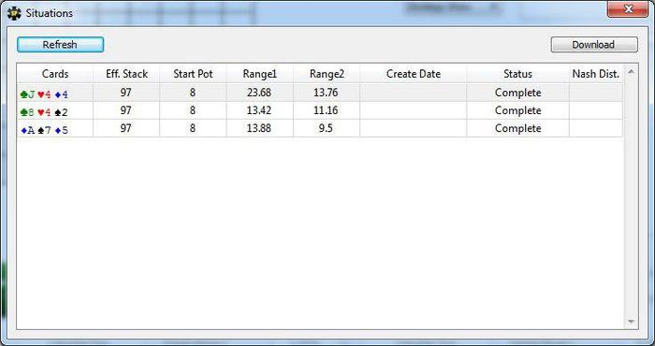The width and height of the screenshot is (655, 346).
Task: Sort by the Eff. Stack column header
Action: coord(126,74)
